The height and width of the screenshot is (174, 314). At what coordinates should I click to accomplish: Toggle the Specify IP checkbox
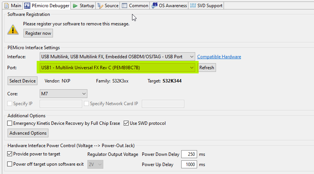[9, 104]
